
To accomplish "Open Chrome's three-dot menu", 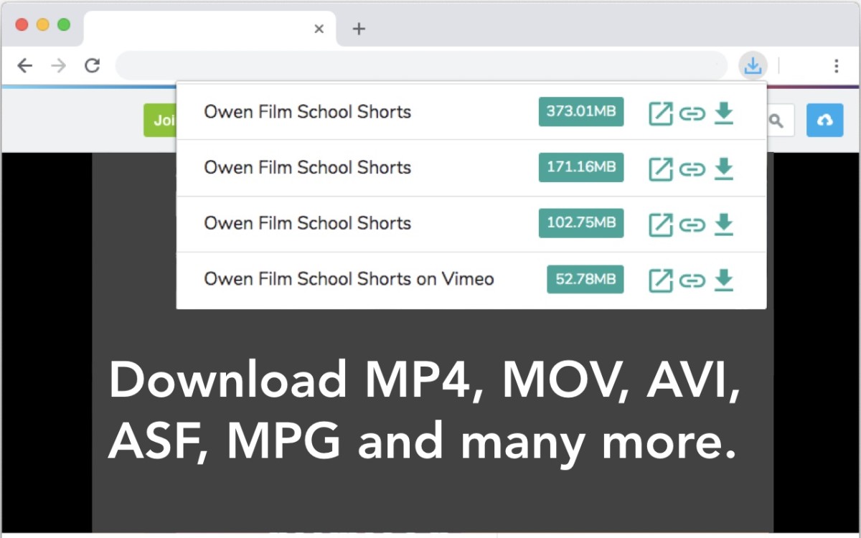I will 836,66.
